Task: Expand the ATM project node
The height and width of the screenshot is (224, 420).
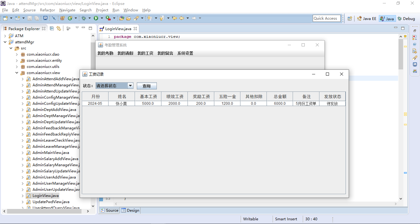Action: tap(5, 36)
